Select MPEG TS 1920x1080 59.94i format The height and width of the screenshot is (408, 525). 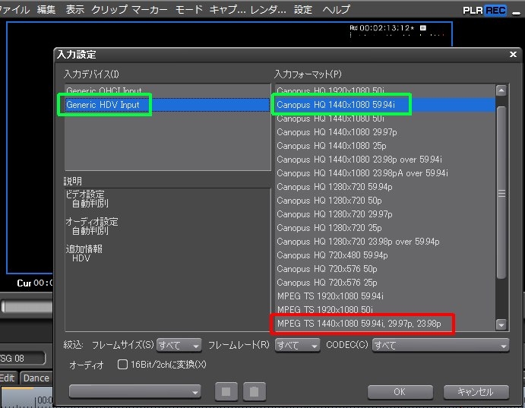385,296
